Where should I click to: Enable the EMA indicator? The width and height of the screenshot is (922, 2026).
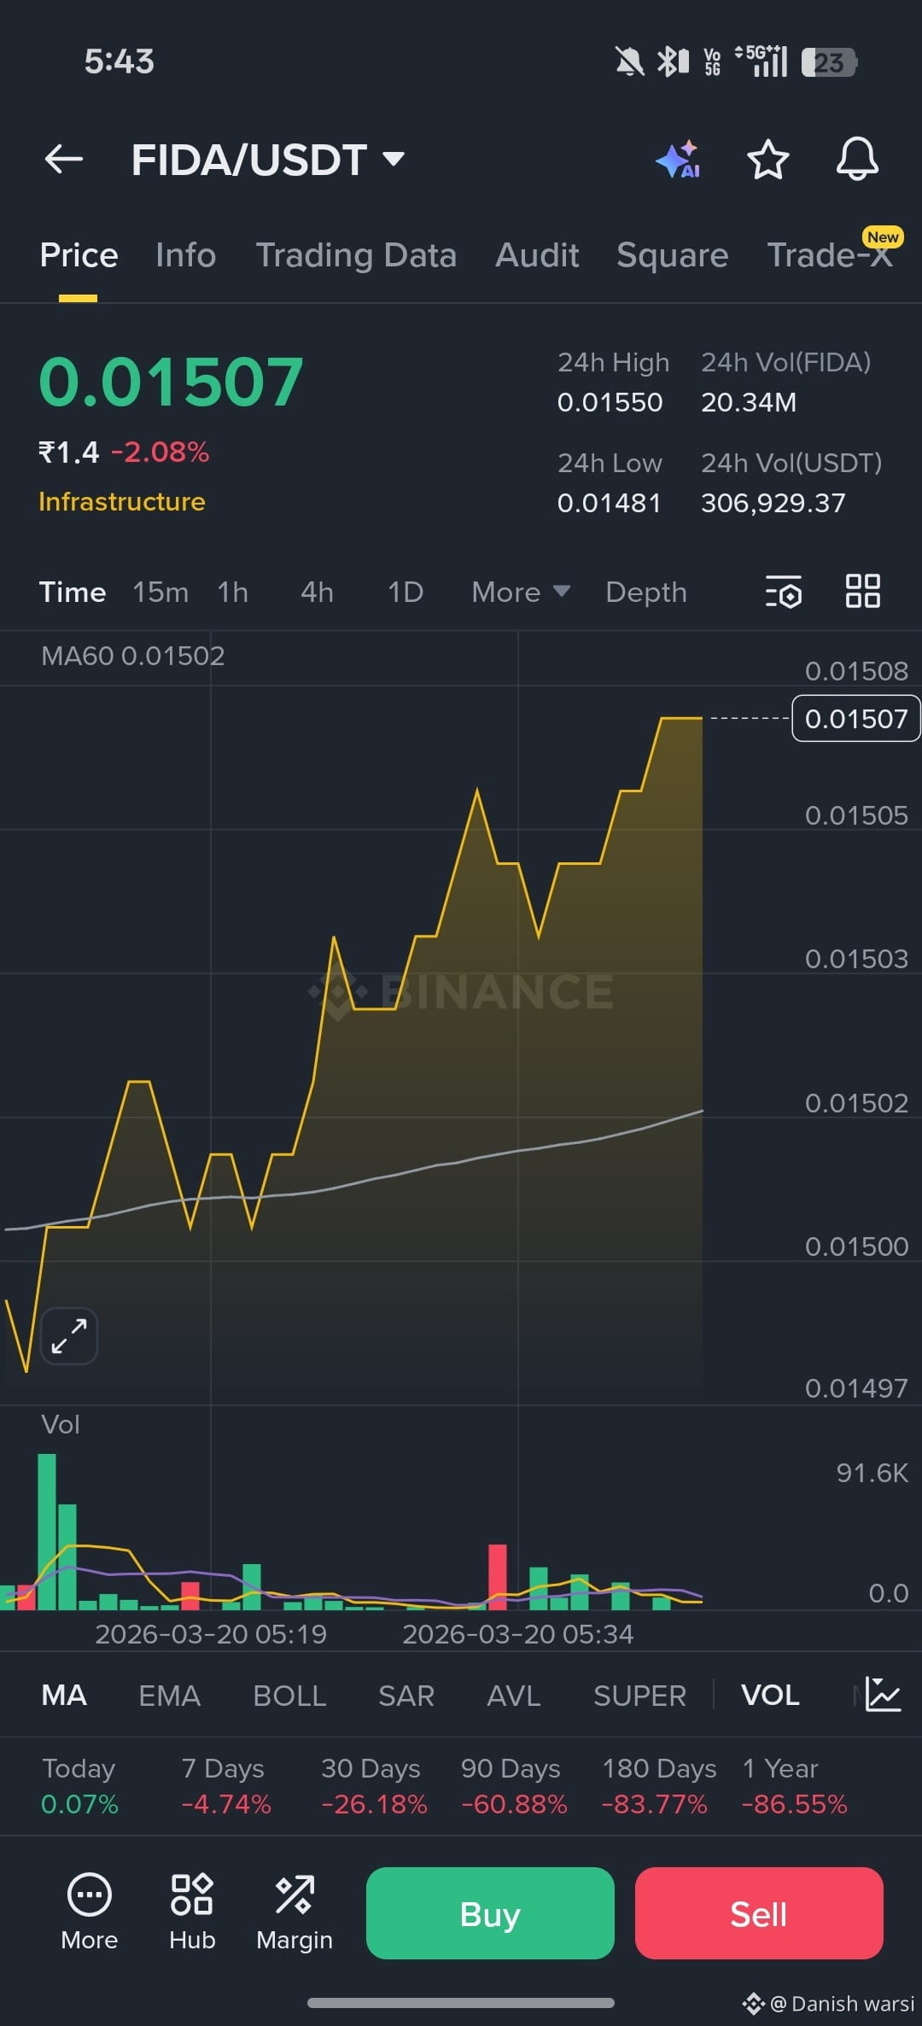(169, 1695)
